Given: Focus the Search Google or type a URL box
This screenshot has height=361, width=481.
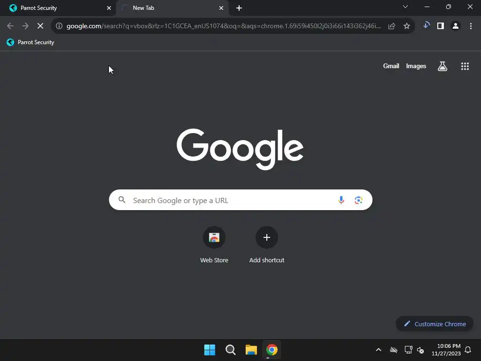Looking at the screenshot, I should tap(240, 200).
